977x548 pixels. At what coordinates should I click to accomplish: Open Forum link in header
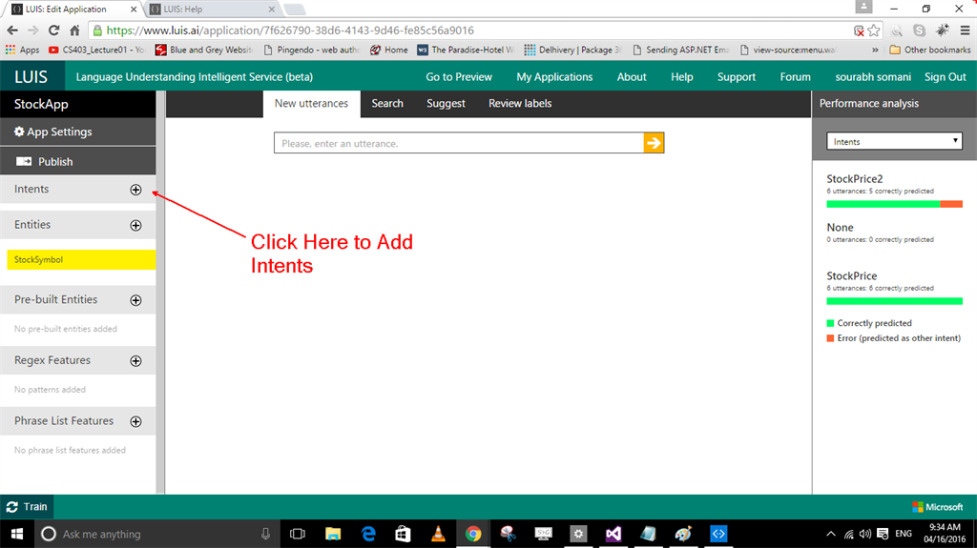pyautogui.click(x=796, y=77)
